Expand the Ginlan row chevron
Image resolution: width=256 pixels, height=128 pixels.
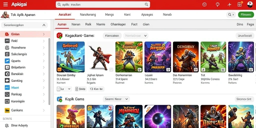[x=44, y=34]
